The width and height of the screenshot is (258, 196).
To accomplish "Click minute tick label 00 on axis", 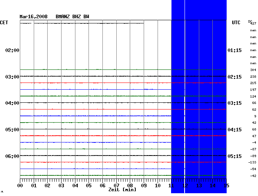I will [20, 186].
